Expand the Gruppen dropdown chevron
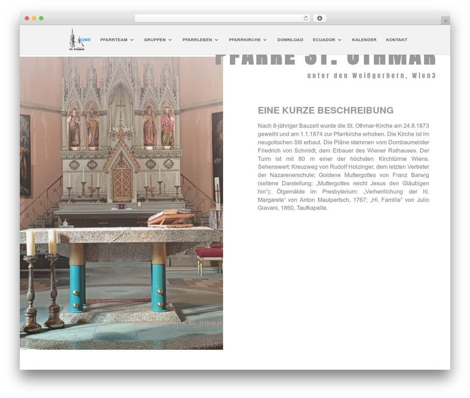470x398 pixels. click(x=170, y=40)
